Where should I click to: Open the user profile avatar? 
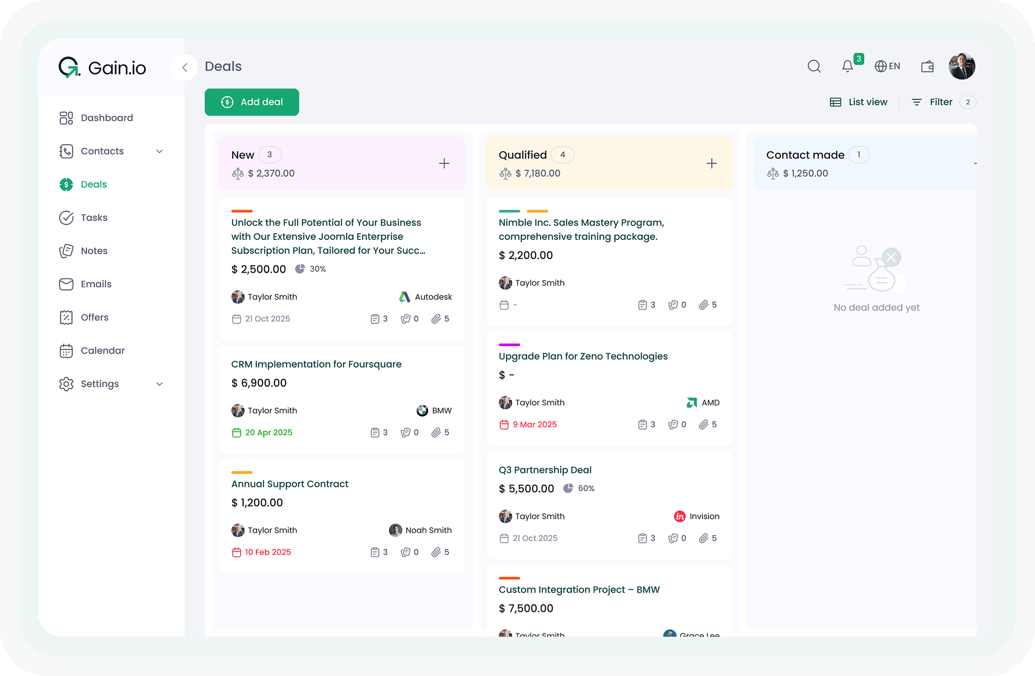coord(962,66)
